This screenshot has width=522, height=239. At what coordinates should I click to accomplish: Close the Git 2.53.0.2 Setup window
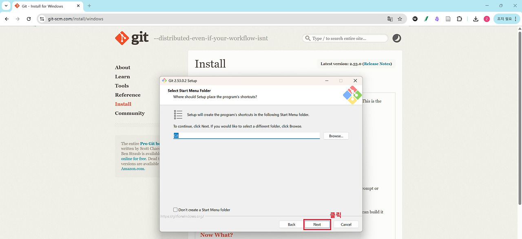point(355,81)
